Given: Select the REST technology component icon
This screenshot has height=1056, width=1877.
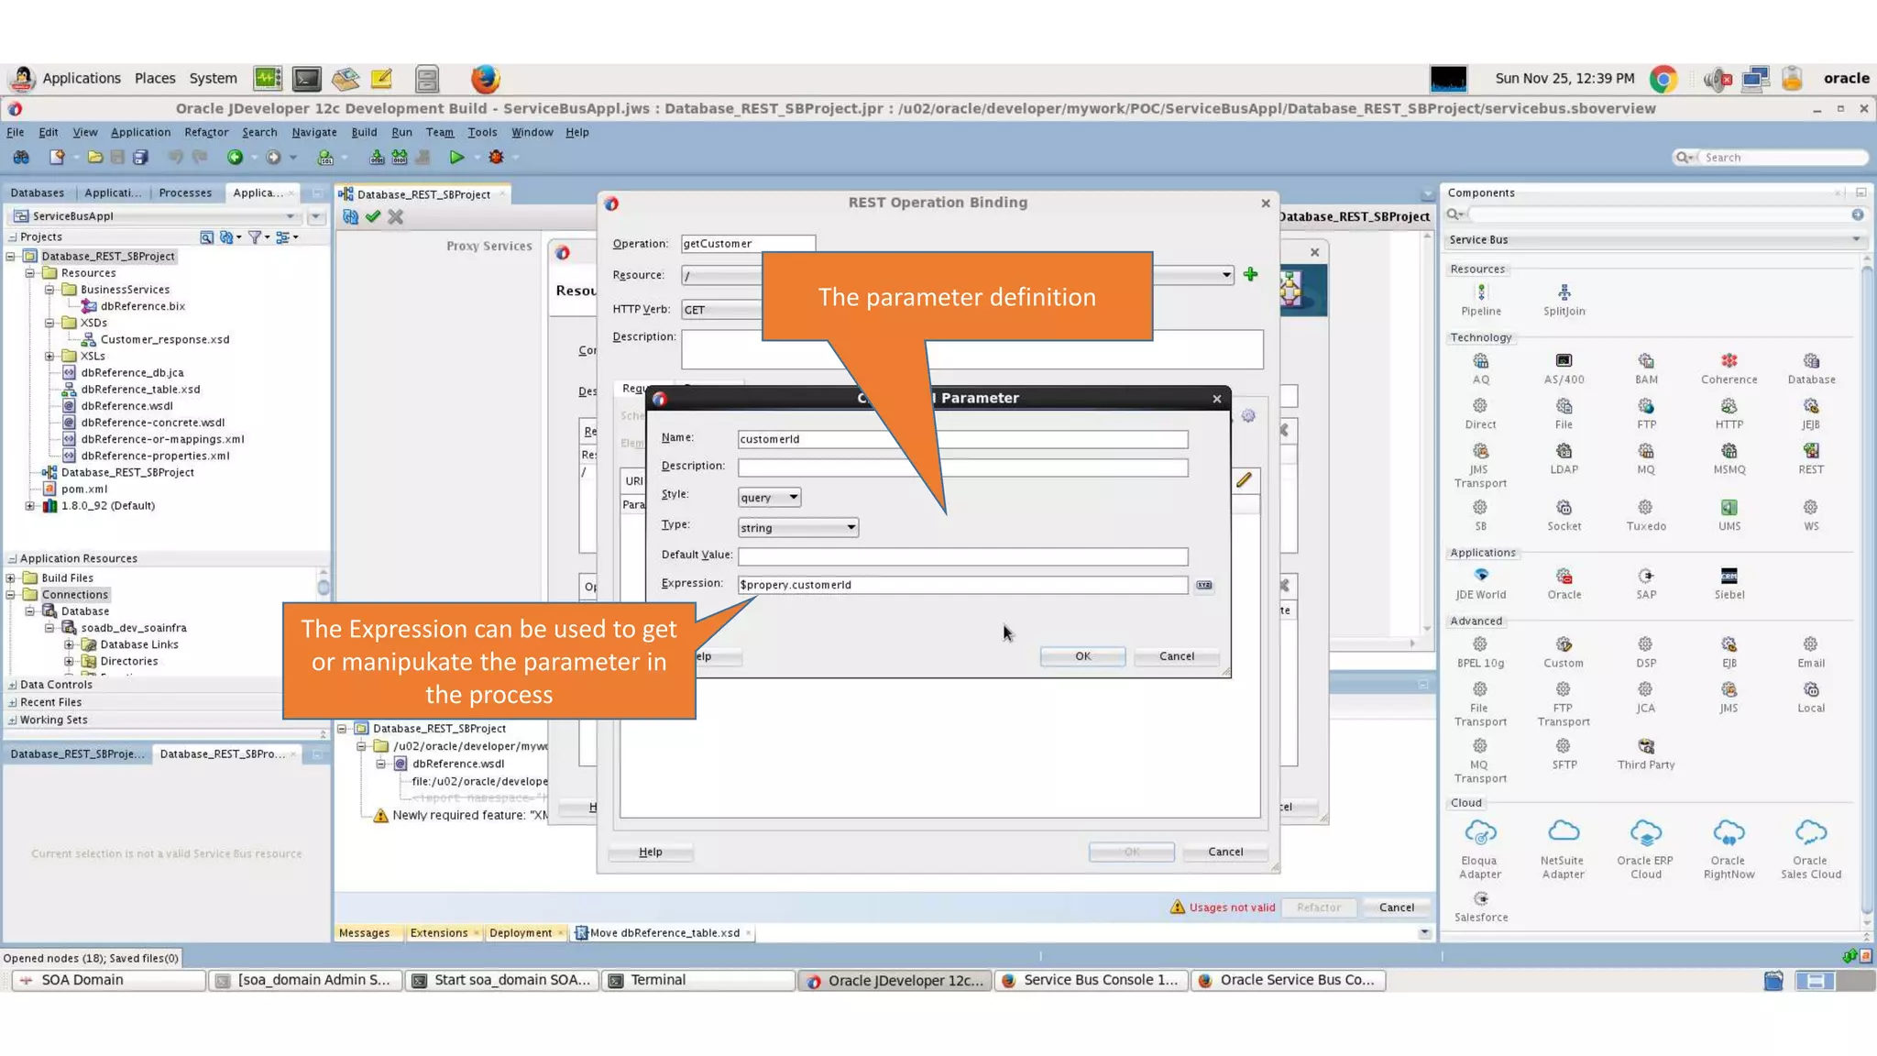Looking at the screenshot, I should coord(1810,451).
